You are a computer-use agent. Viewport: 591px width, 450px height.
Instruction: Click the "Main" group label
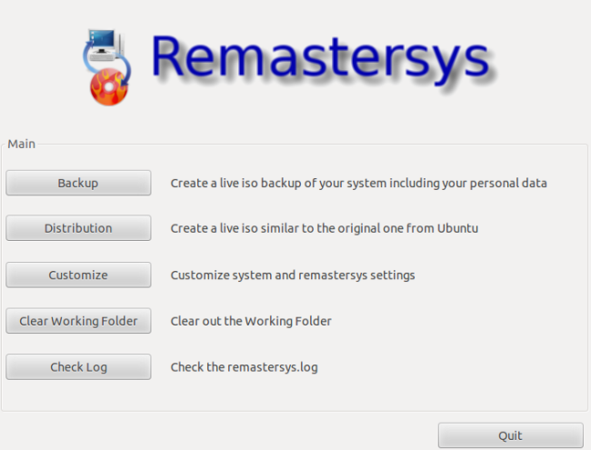coord(22,144)
